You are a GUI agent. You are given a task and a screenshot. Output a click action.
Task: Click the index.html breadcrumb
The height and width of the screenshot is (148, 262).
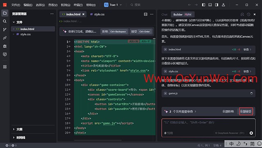(68, 21)
